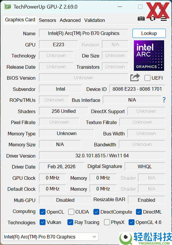Uncheck the Ray Tracing option

70,222
